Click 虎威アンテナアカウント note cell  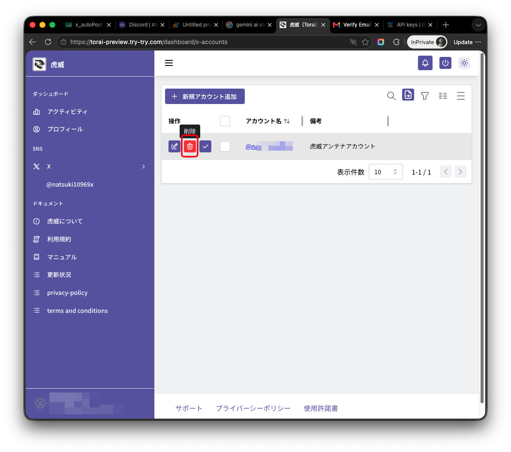343,146
